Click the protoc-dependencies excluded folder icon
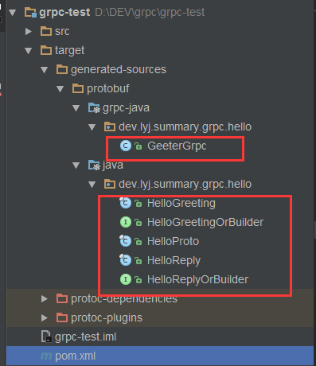 (62, 298)
